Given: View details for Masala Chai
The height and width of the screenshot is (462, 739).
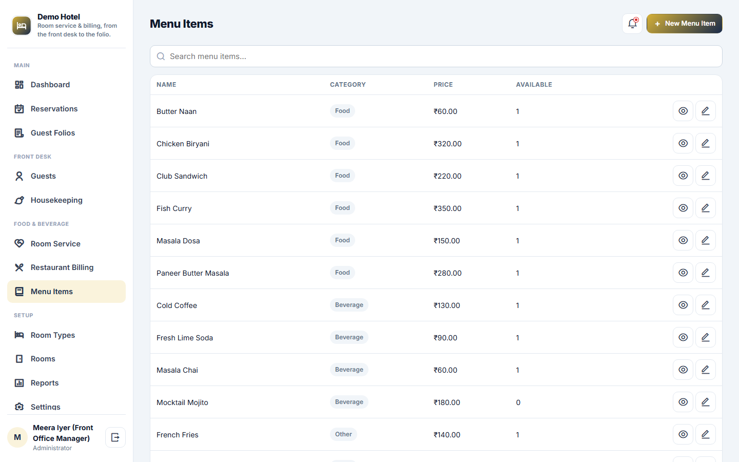Looking at the screenshot, I should pyautogui.click(x=683, y=370).
